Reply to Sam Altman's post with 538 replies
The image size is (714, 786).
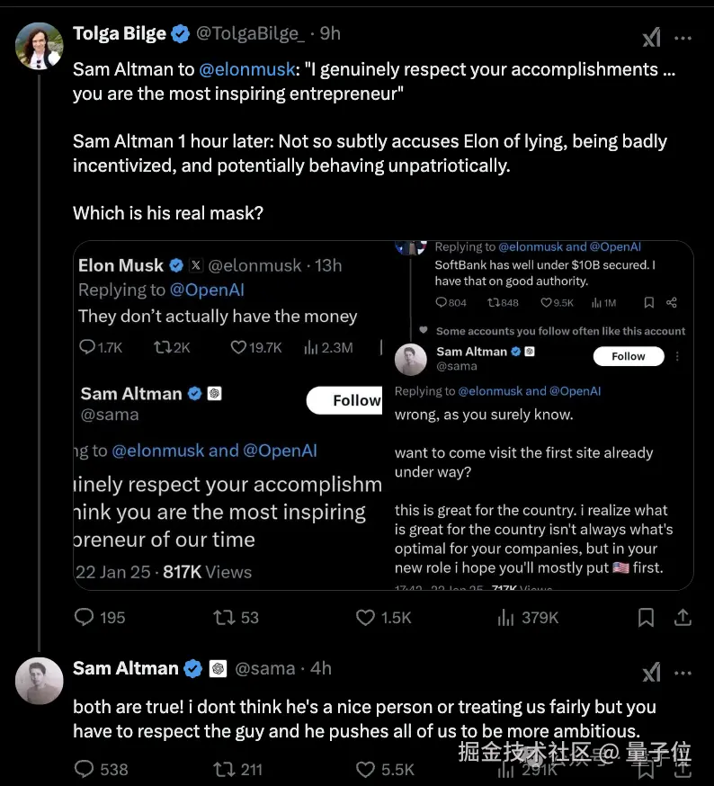[x=85, y=769]
